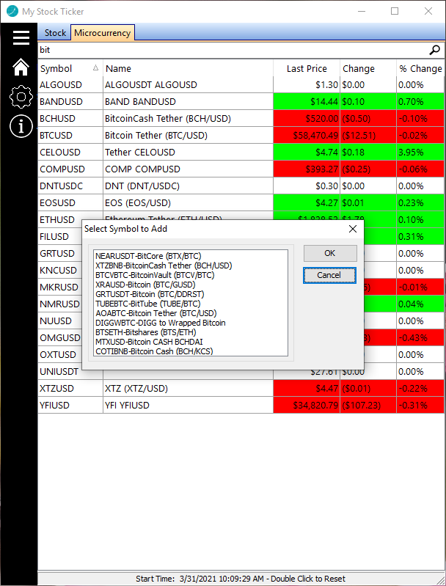Viewport: 446px width, 586px height.
Task: Click the FILUSD symbol cell
Action: 60,237
